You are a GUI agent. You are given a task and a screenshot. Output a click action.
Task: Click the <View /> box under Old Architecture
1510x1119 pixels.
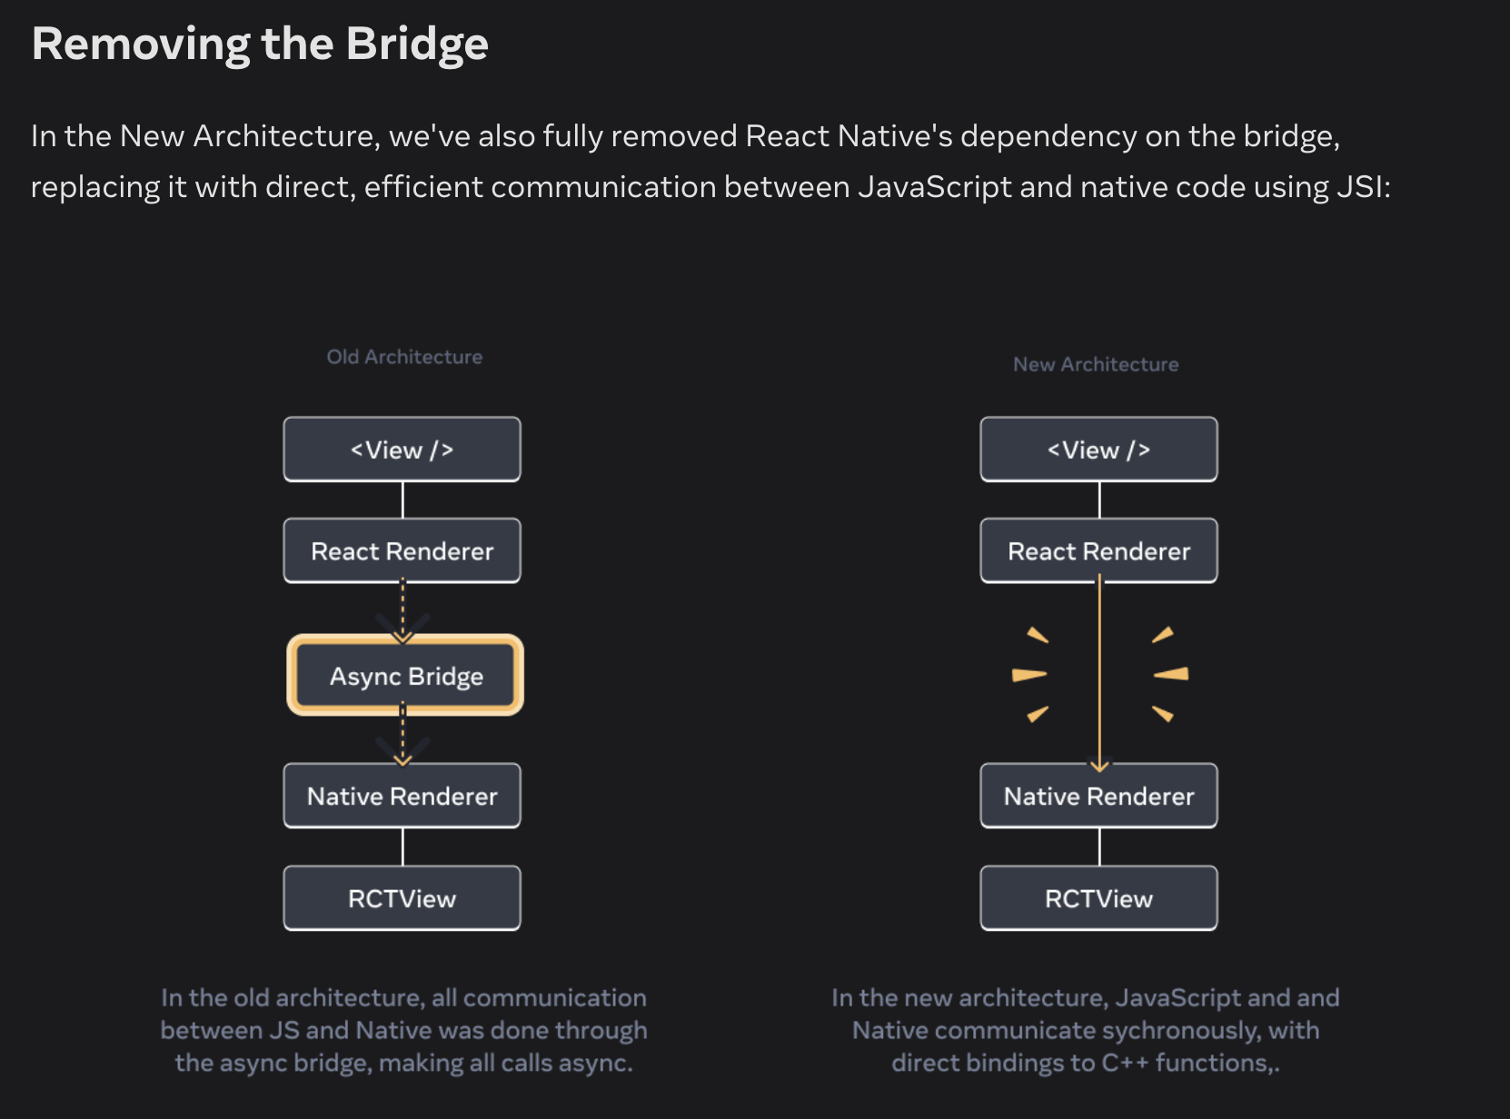click(x=402, y=450)
